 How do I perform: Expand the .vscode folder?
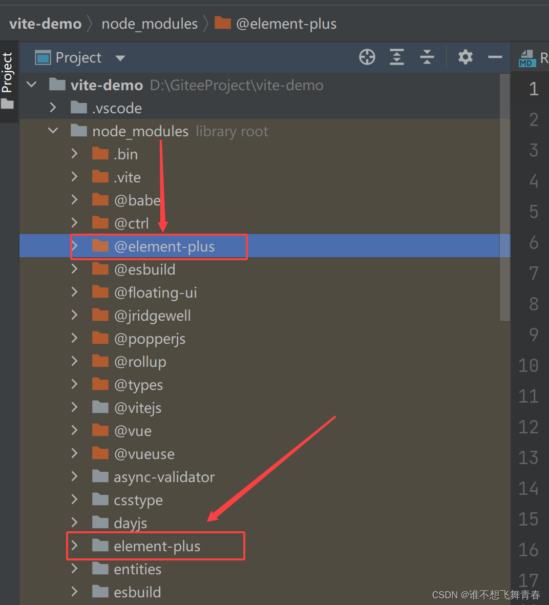(53, 108)
